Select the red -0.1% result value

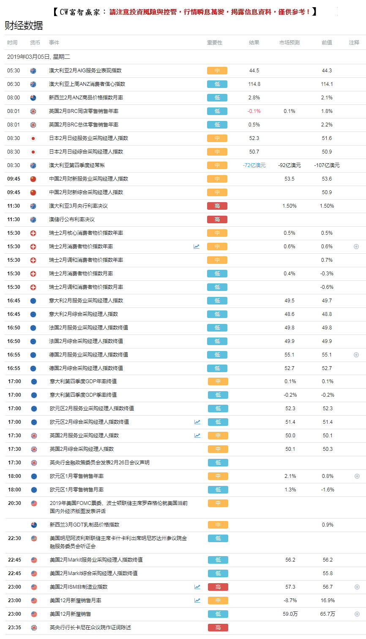pos(254,111)
